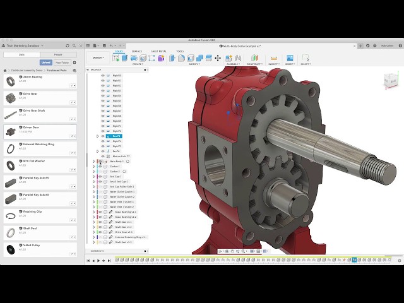Click the Save icon in toolbar
Screen dimensions: 404x303
[x=104, y=45]
